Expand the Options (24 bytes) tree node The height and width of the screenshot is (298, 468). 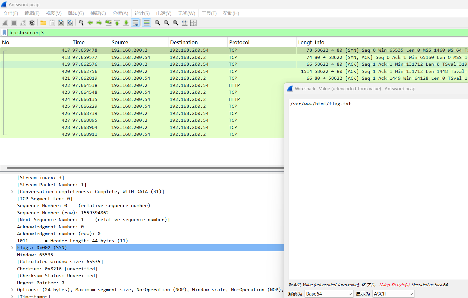click(x=12, y=290)
